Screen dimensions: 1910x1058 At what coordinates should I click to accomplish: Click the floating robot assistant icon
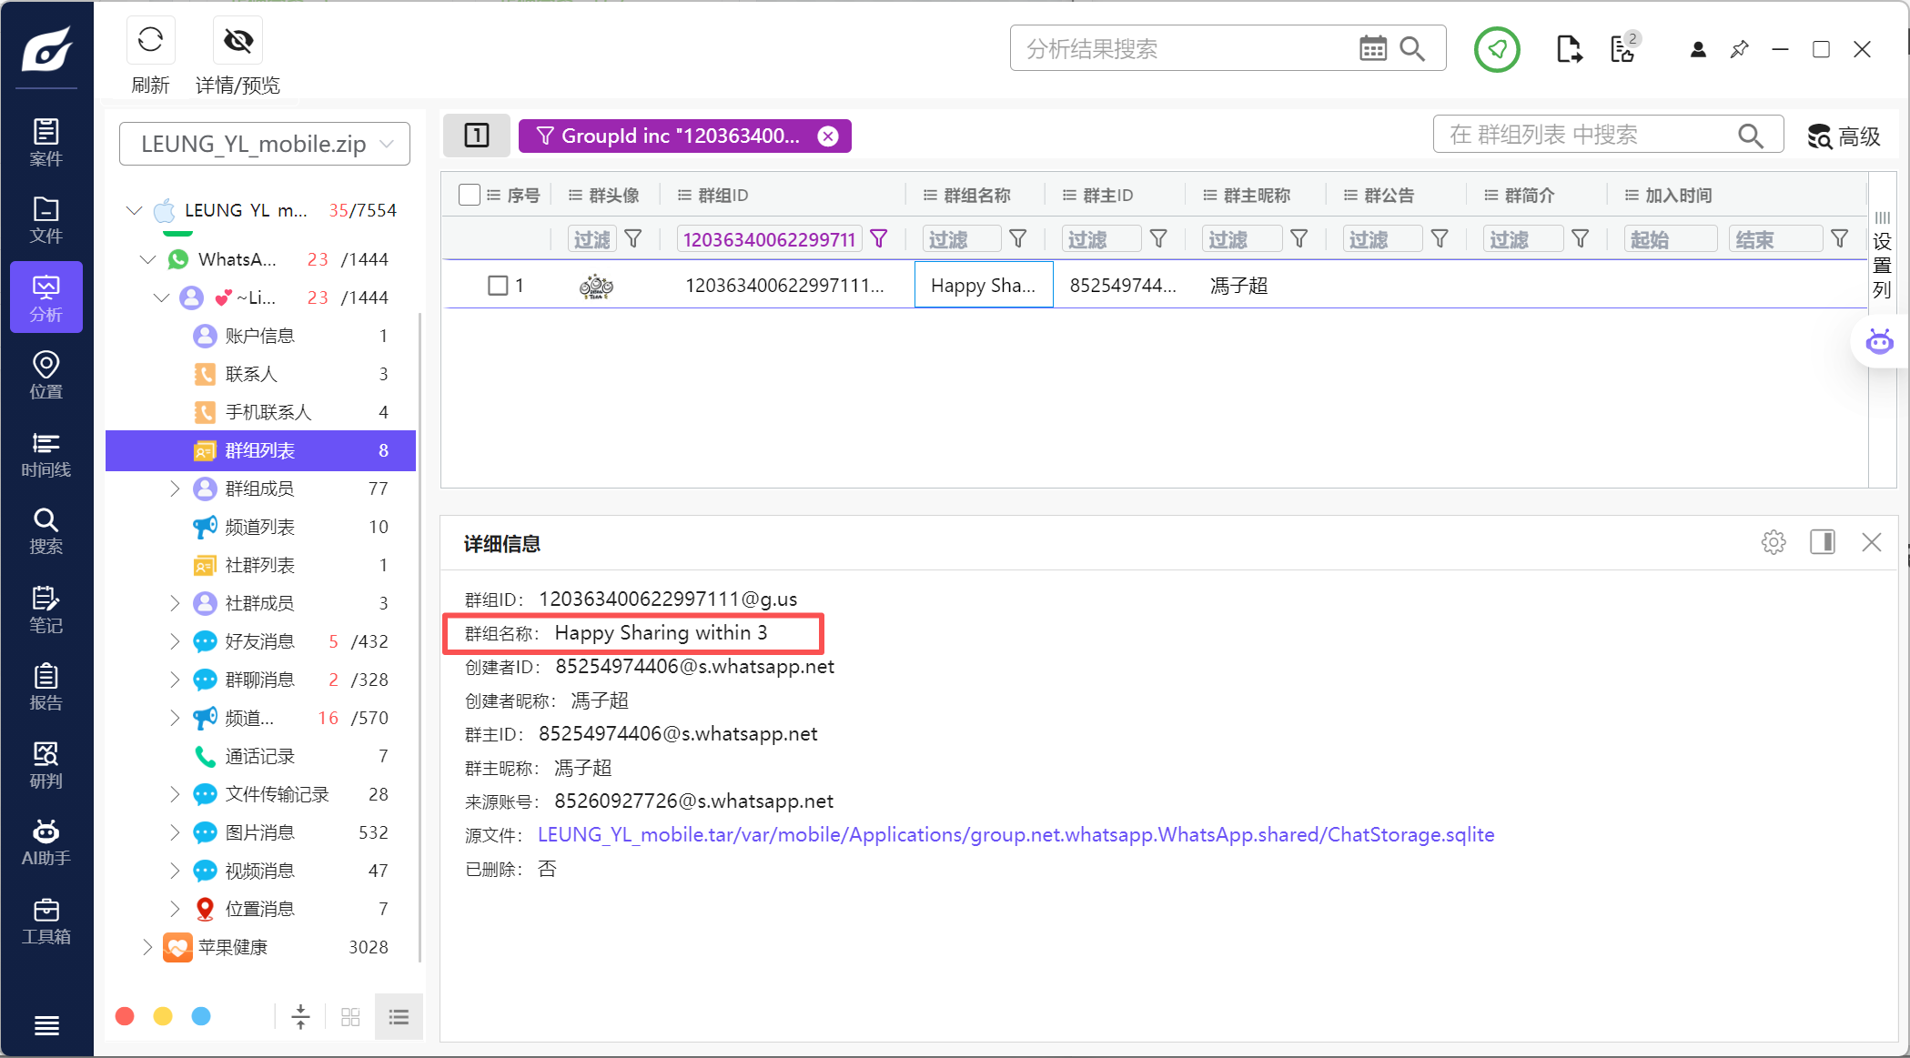click(x=1879, y=342)
